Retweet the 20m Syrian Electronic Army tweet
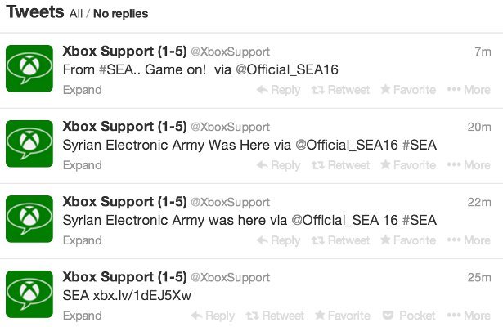This screenshot has width=503, height=327. [x=340, y=165]
